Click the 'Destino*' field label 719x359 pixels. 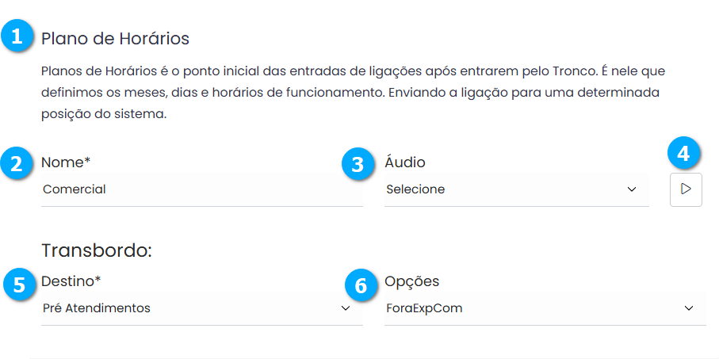(71, 281)
